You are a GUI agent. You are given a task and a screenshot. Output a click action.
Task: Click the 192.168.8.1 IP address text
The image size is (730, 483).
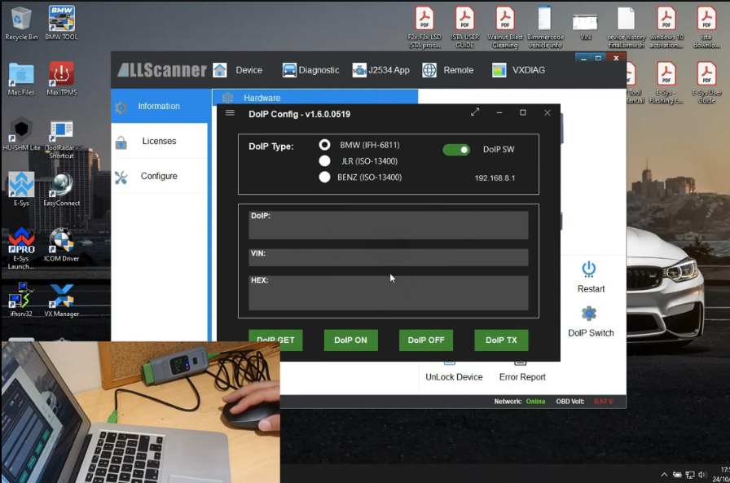click(x=495, y=178)
